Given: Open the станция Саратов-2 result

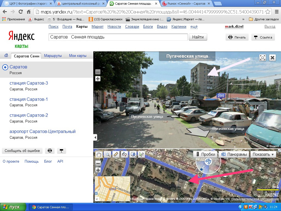Looking at the screenshot, I should click(29, 115).
